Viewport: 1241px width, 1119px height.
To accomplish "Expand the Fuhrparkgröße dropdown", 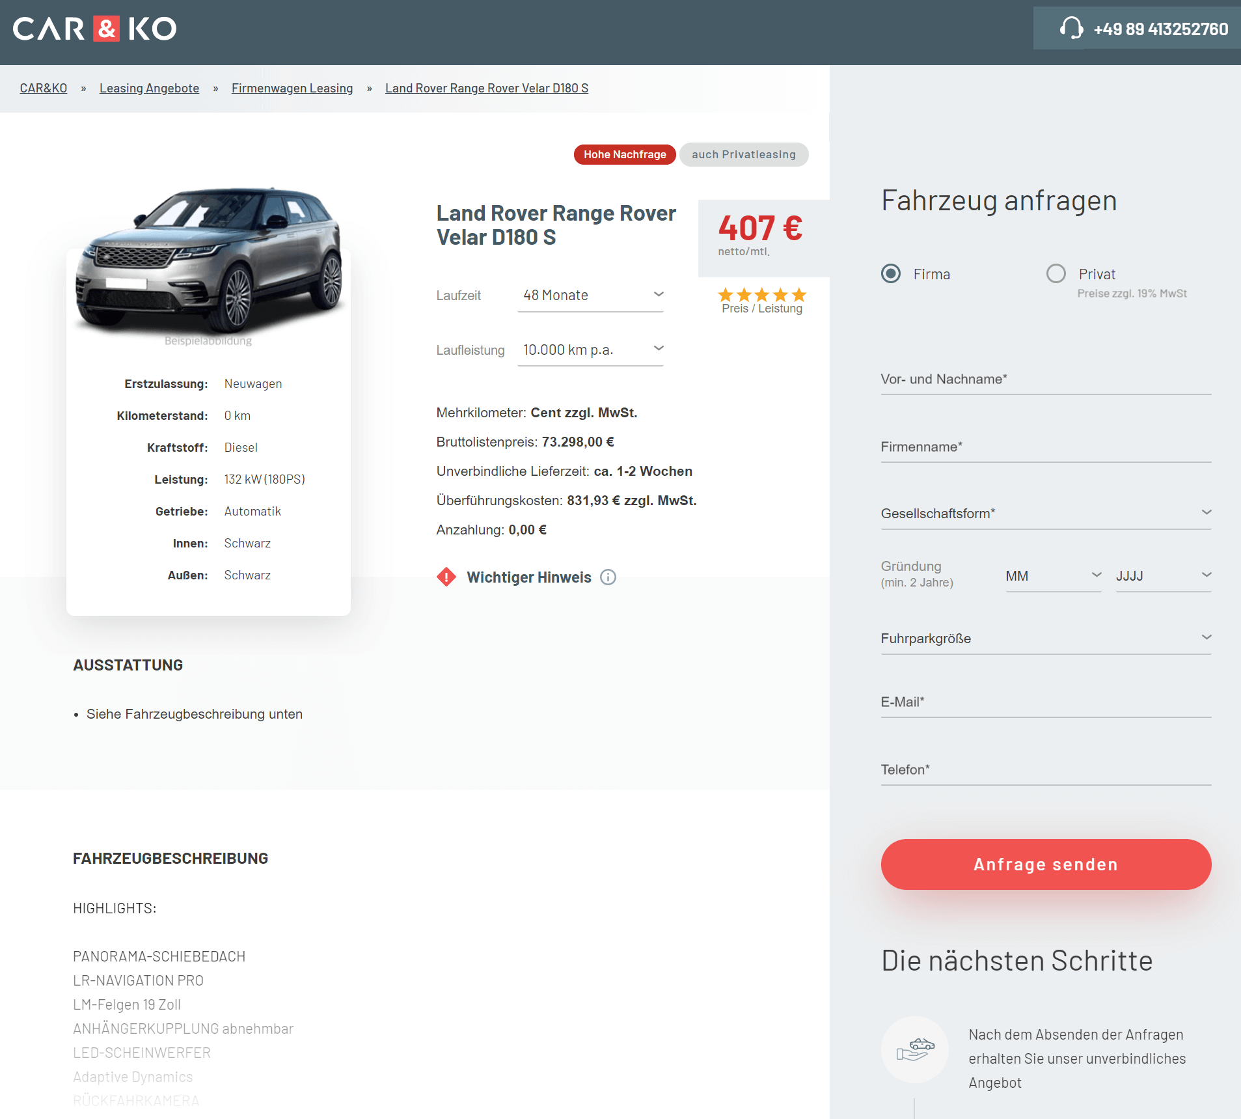I will point(1046,638).
